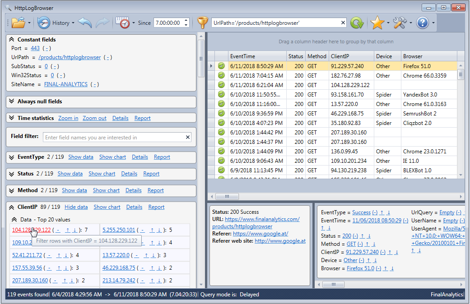Clear the filter query text with X
This screenshot has width=470, height=304.
[x=343, y=23]
